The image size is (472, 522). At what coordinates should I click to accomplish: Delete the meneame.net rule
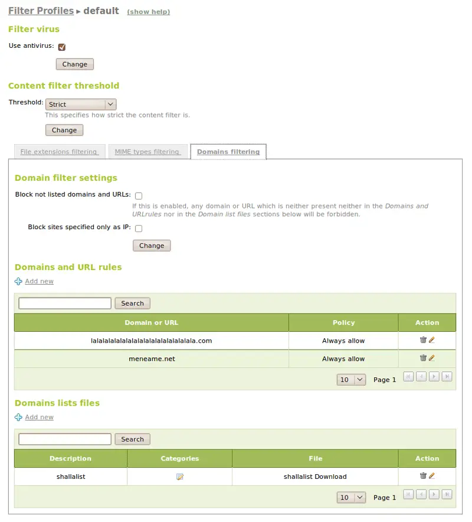tap(423, 358)
